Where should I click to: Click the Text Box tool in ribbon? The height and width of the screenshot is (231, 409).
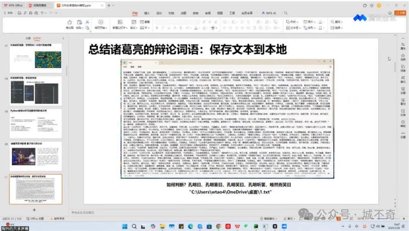point(293,28)
